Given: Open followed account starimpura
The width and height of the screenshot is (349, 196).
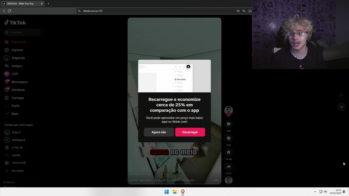Looking at the screenshot, I should coord(18,140).
